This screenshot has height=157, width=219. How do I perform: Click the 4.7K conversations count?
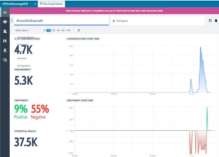[23, 50]
